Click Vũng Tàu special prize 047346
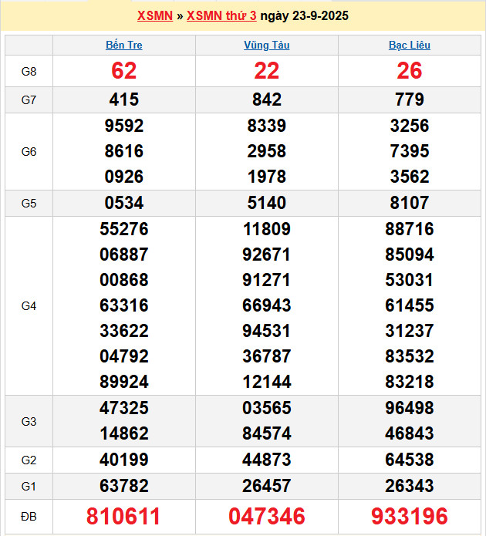The image size is (486, 536). tap(266, 516)
